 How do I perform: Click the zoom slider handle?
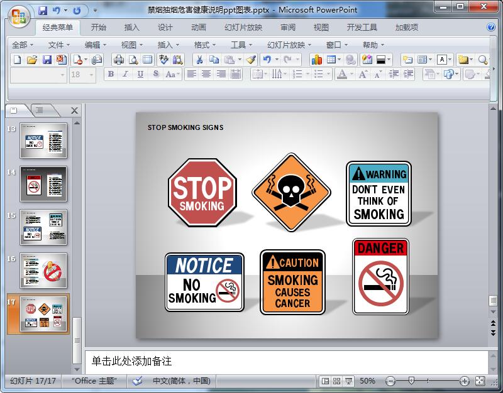pos(411,381)
